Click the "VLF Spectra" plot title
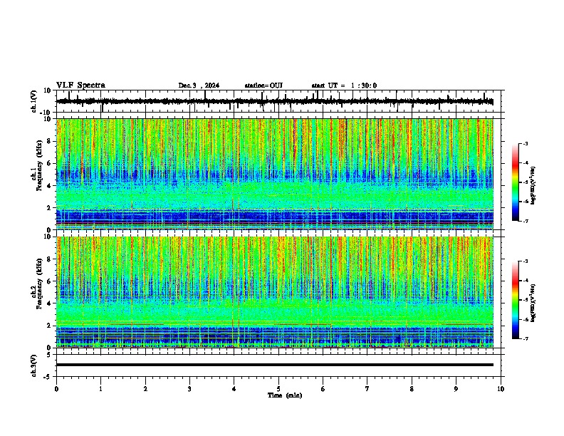Viewport: 564px width, 436px height. point(80,85)
